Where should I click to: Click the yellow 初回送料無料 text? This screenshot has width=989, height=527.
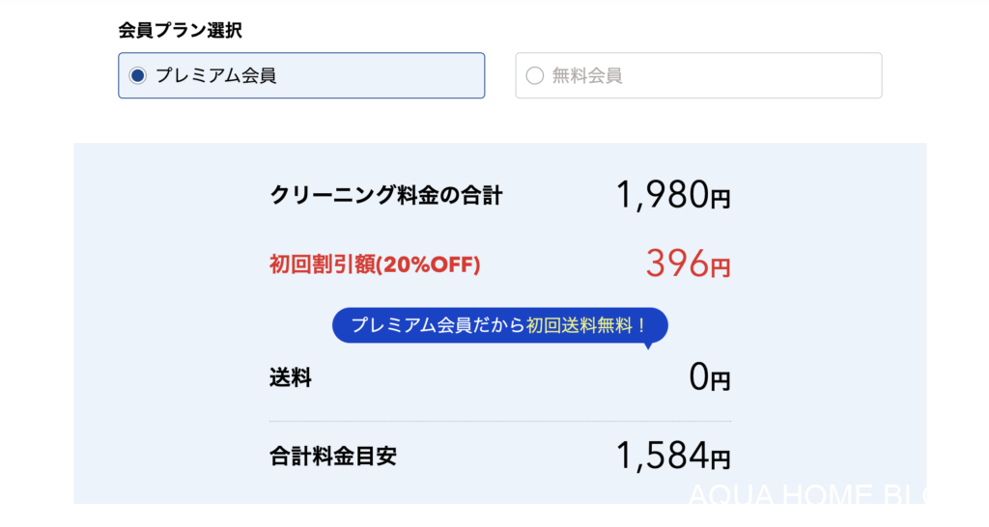pos(585,325)
